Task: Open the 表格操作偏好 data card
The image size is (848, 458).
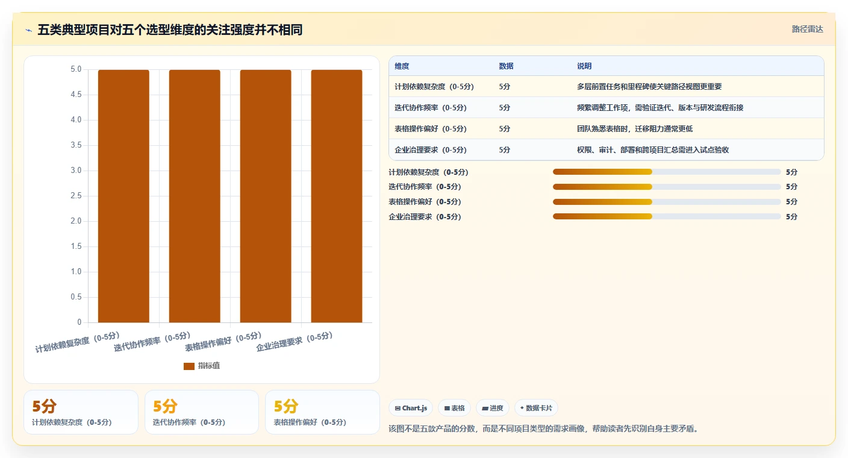Action: point(322,412)
